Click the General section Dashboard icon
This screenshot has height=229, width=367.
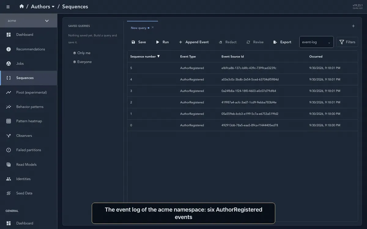pyautogui.click(x=9, y=223)
